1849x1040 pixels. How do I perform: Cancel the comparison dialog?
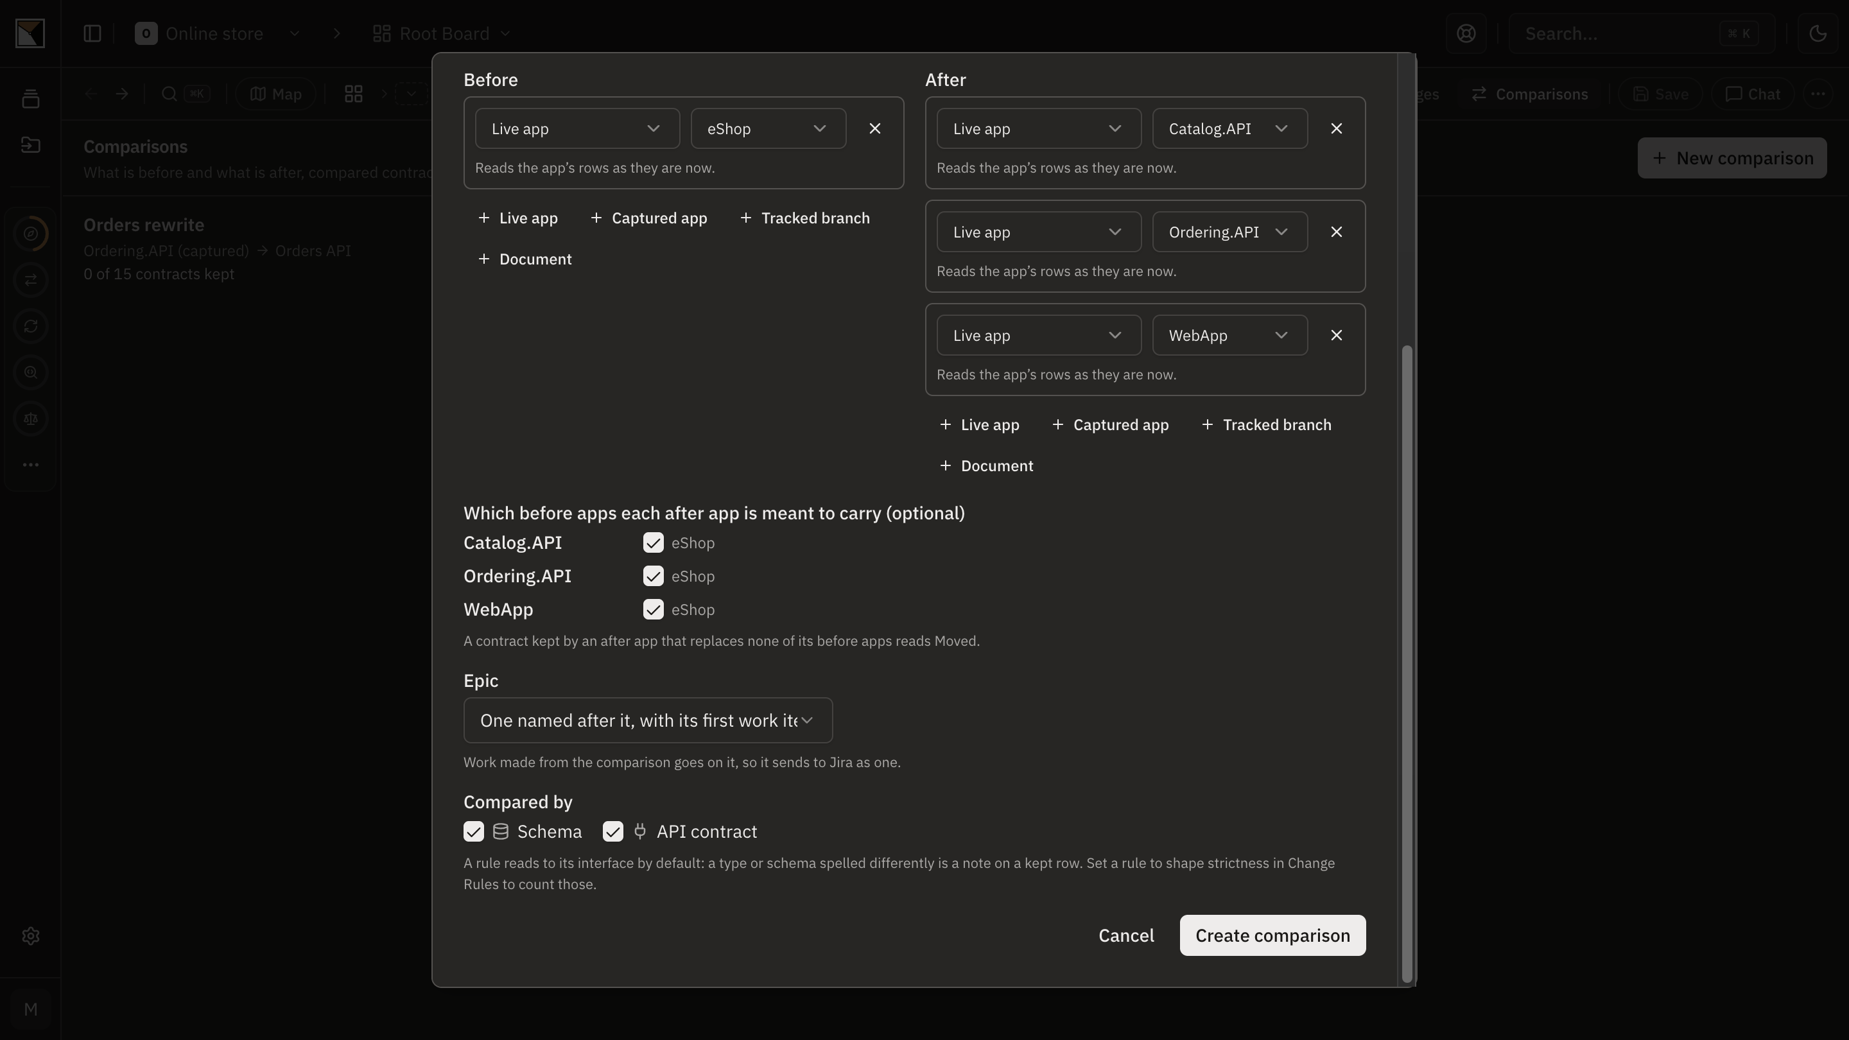pyautogui.click(x=1125, y=935)
